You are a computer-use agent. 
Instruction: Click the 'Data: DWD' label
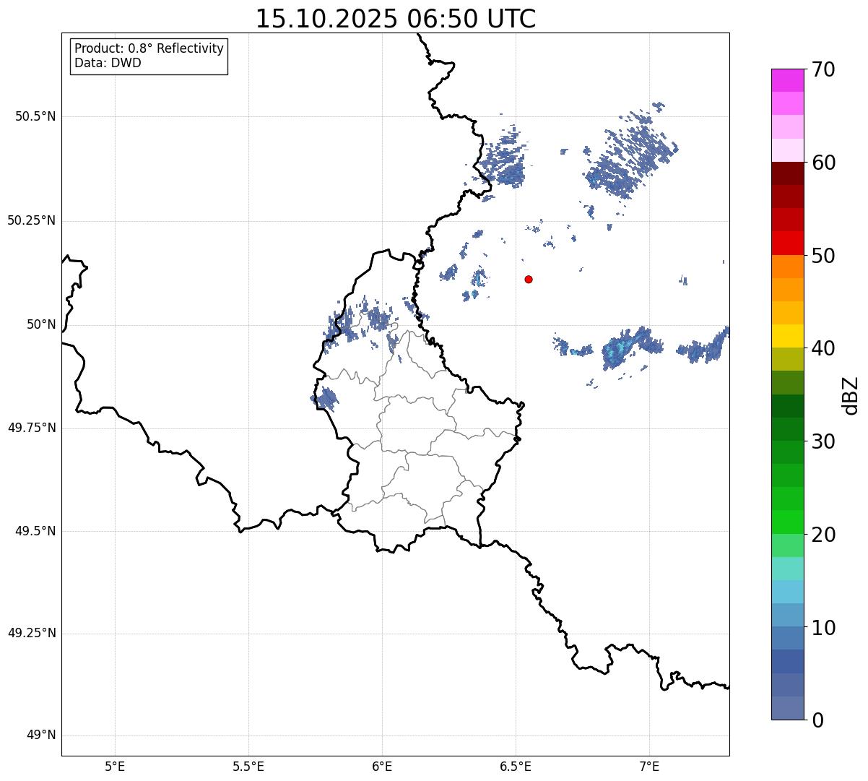click(108, 63)
